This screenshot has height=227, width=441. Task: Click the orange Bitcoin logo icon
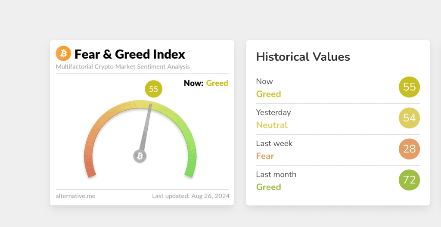point(63,54)
